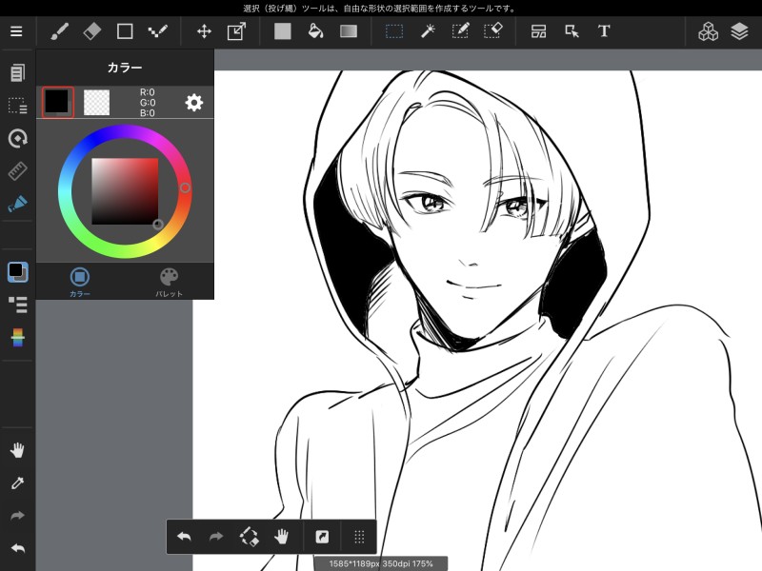Click inside the saturation-brightness square
Image resolution: width=762 pixels, height=571 pixels.
(125, 191)
